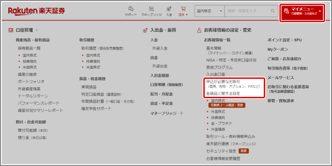Select 外国株式 under 各商品に関する設定
Viewport: 332px width, 166px height.
(218, 112)
